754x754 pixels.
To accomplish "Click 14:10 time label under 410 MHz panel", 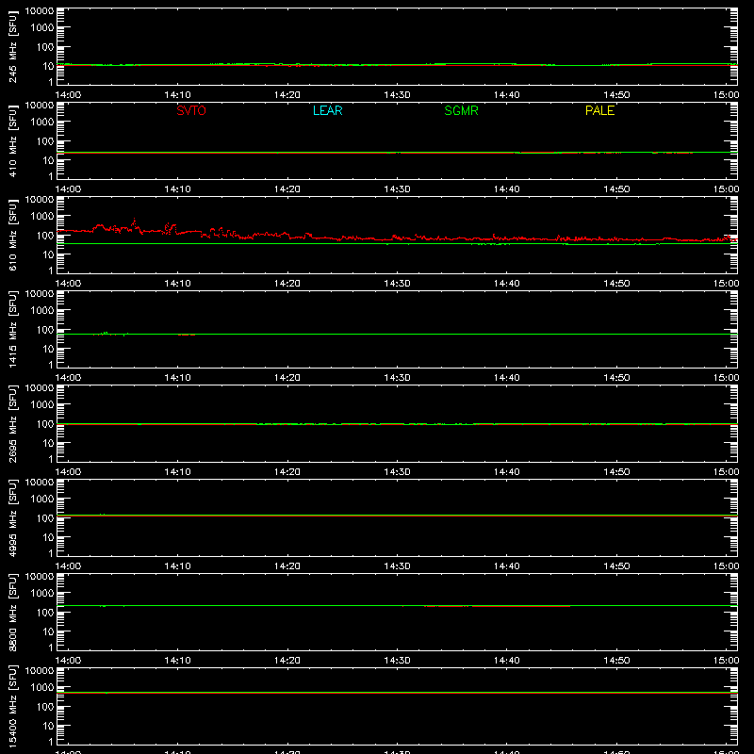I will [x=178, y=189].
